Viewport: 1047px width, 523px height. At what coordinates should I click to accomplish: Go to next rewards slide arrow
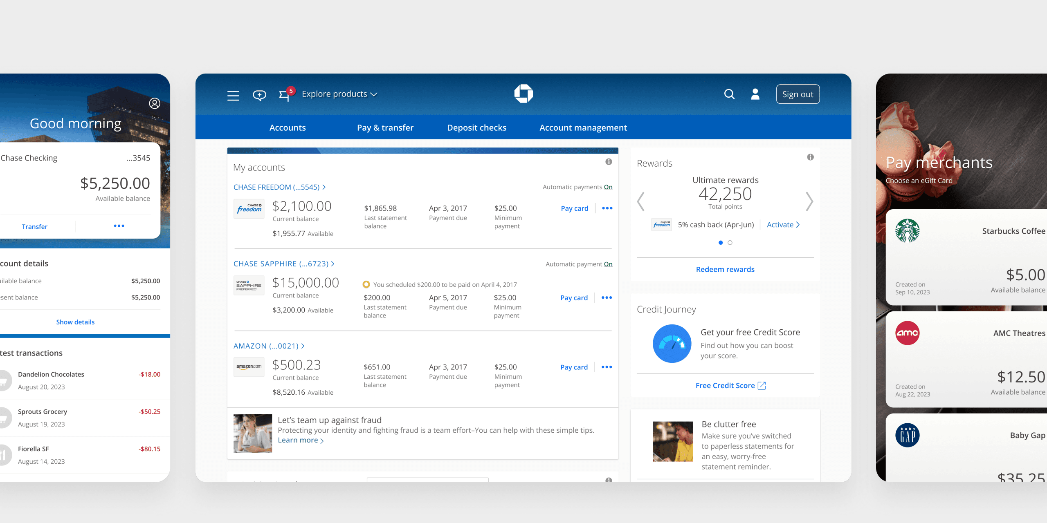point(809,201)
